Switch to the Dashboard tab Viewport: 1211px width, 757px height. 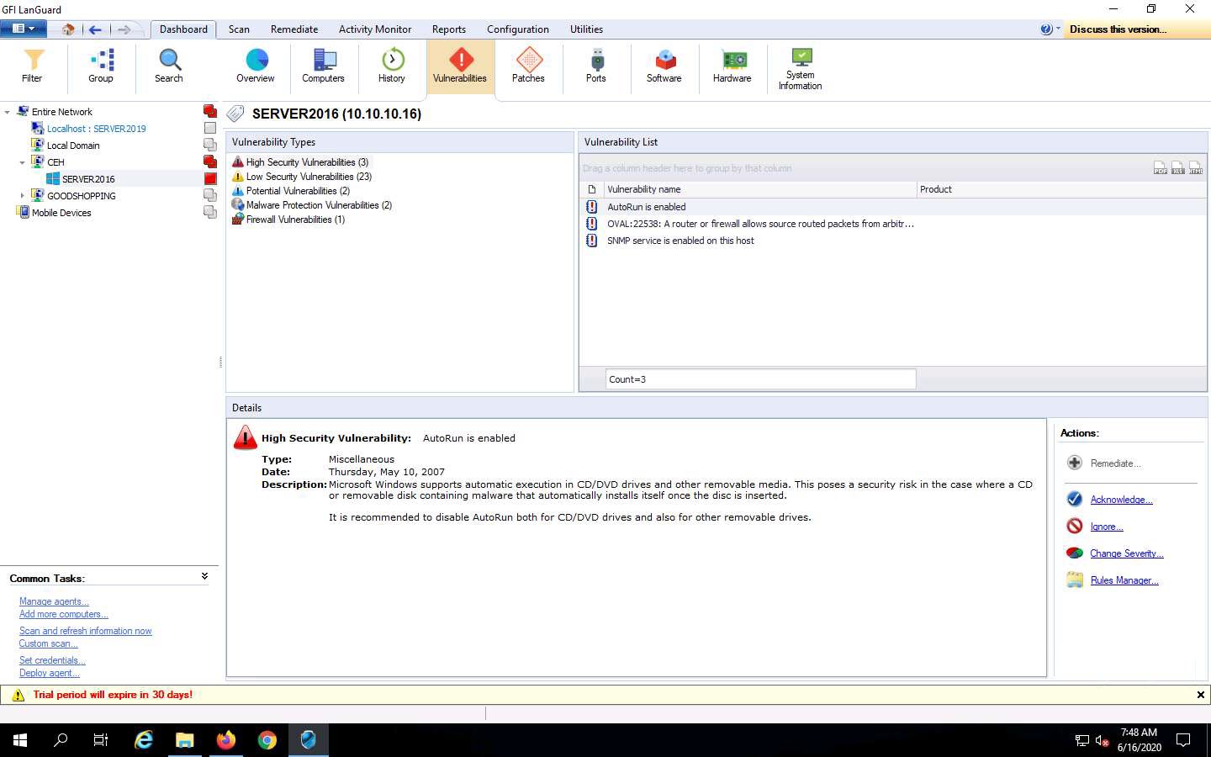pyautogui.click(x=183, y=29)
